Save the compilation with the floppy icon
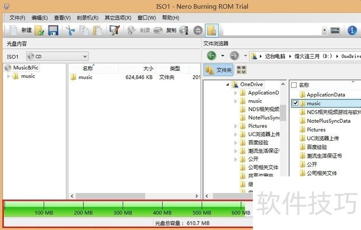This screenshot has width=361, height=230. pyautogui.click(x=53, y=30)
